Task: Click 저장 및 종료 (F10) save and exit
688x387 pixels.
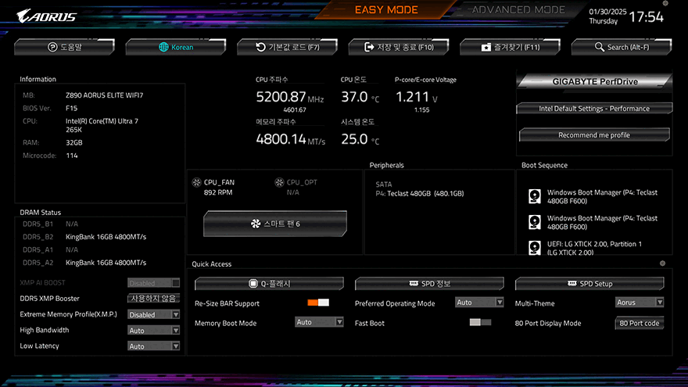Action: pos(399,47)
